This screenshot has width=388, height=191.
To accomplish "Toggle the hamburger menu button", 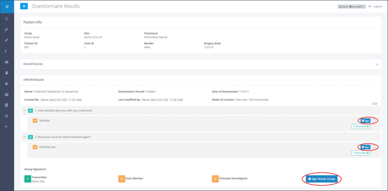I will pyautogui.click(x=24, y=6).
